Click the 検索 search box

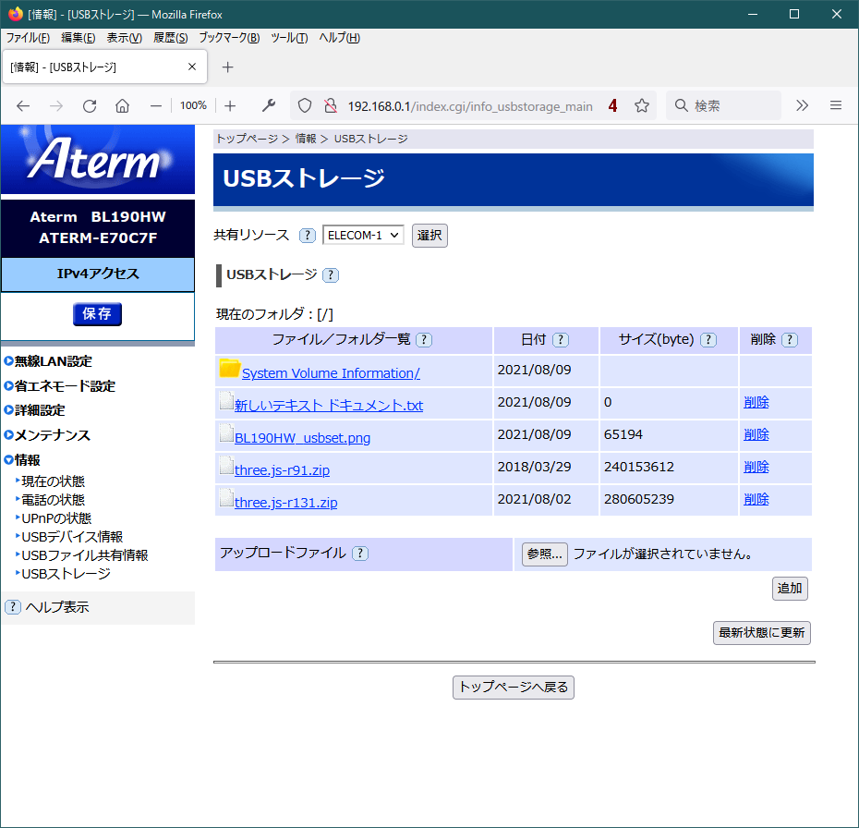click(723, 105)
